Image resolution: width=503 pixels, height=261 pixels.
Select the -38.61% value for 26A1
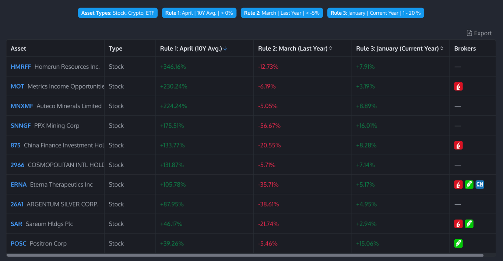pos(268,204)
